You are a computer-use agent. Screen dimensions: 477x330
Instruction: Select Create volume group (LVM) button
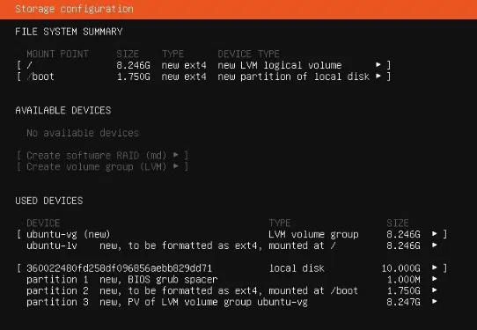pos(102,166)
